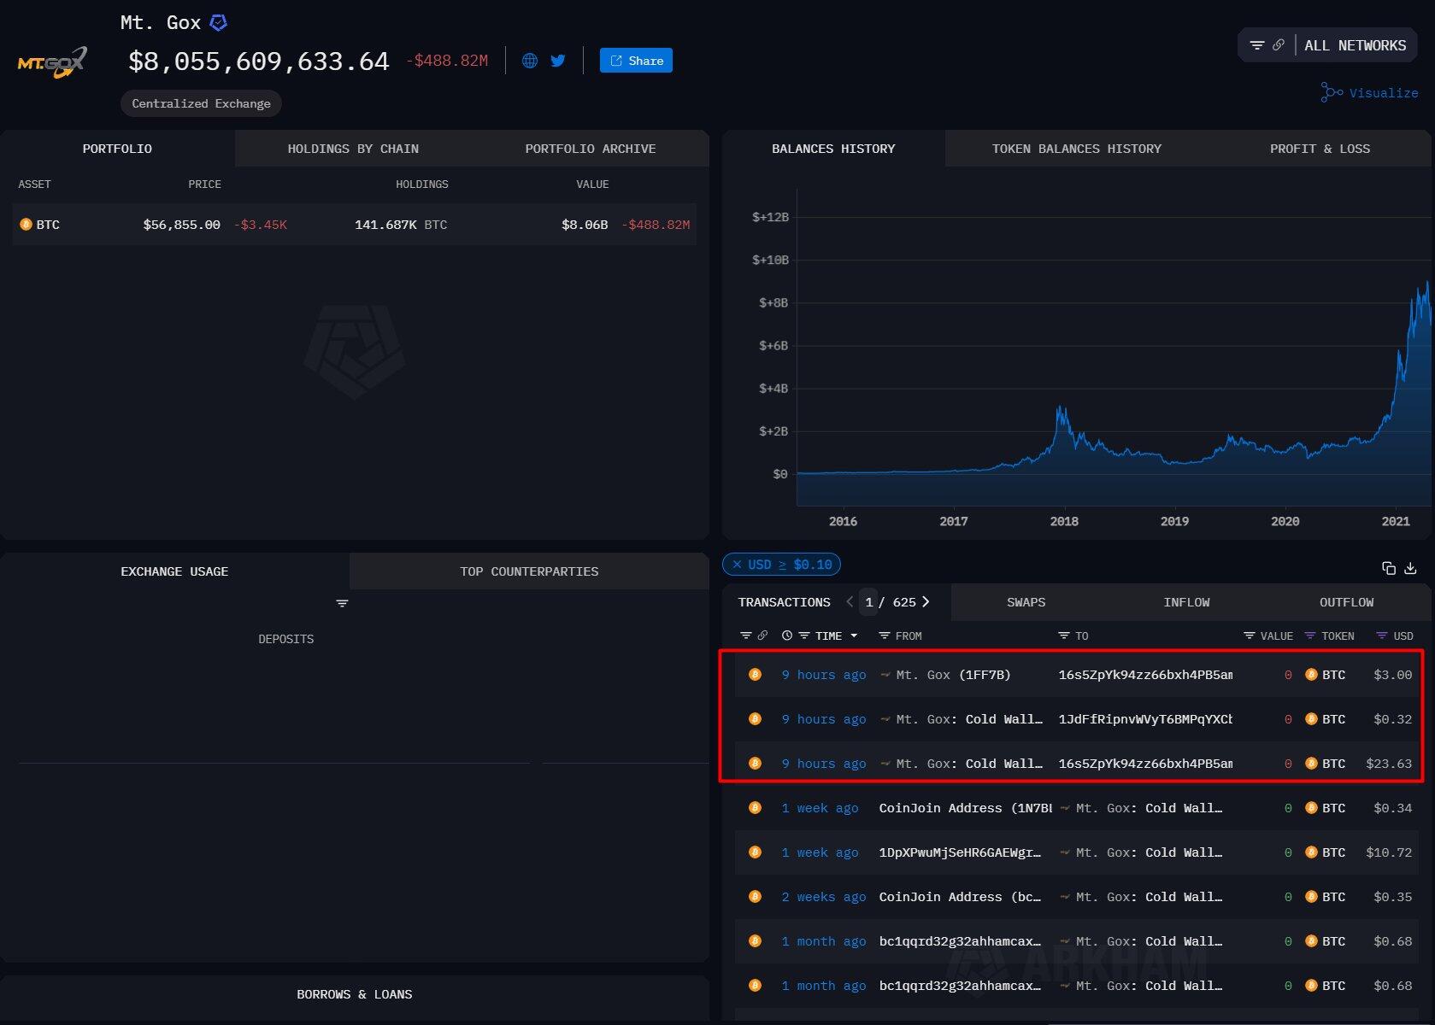The height and width of the screenshot is (1025, 1435).
Task: Select the BALANCES HISTORY tab
Action: (833, 149)
